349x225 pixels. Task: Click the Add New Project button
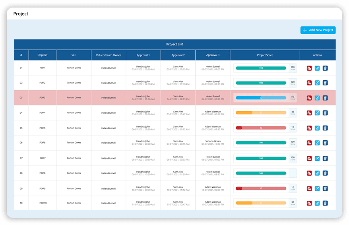pyautogui.click(x=318, y=30)
